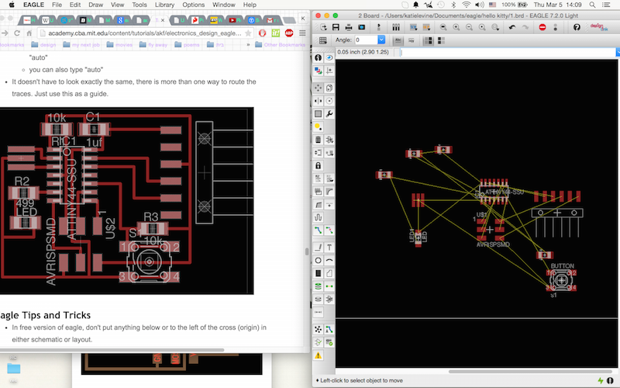Image resolution: width=620 pixels, height=388 pixels.
Task: Open the Tools menu
Action: coord(139,5)
